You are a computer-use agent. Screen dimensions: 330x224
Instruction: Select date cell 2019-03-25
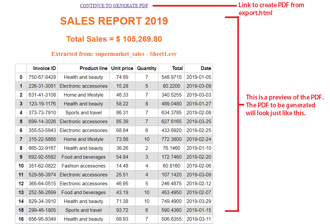[199, 121]
